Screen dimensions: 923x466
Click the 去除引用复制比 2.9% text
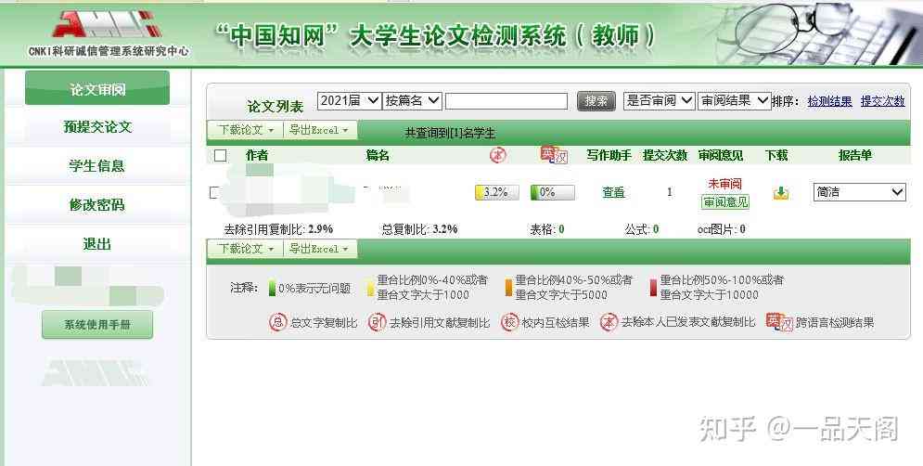(x=278, y=229)
